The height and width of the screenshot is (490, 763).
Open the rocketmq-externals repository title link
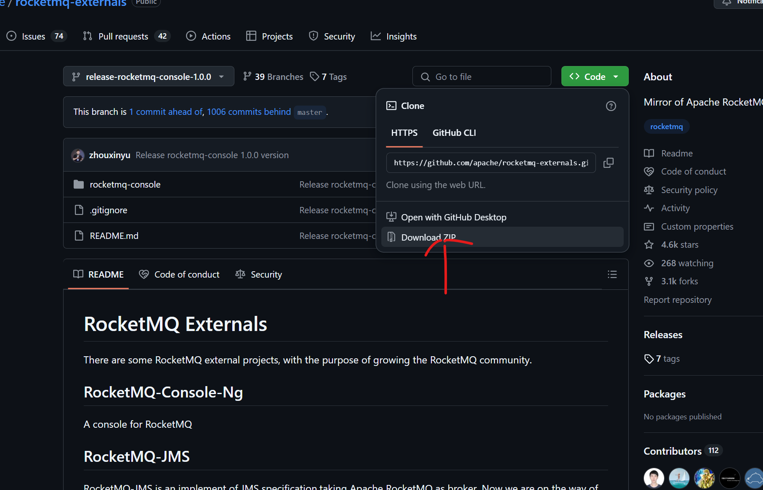tap(71, 3)
